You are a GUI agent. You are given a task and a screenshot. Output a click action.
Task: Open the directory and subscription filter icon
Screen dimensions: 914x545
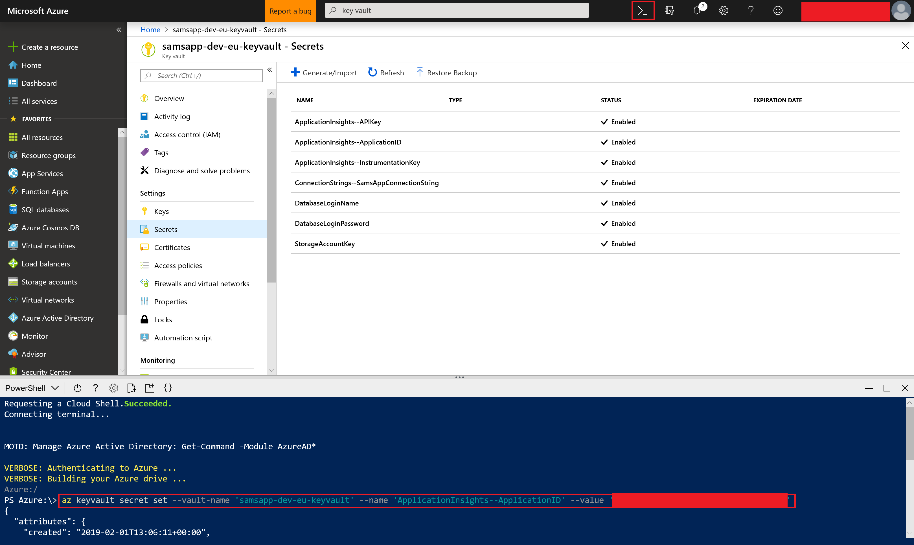[669, 11]
